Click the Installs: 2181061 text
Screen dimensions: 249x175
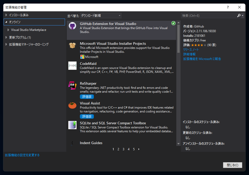click(x=194, y=36)
